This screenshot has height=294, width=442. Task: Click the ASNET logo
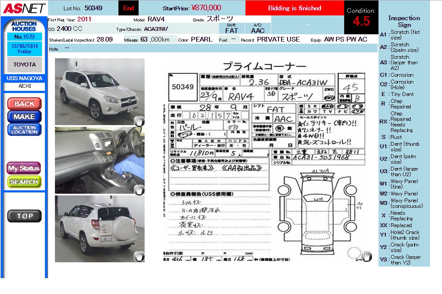[24, 8]
